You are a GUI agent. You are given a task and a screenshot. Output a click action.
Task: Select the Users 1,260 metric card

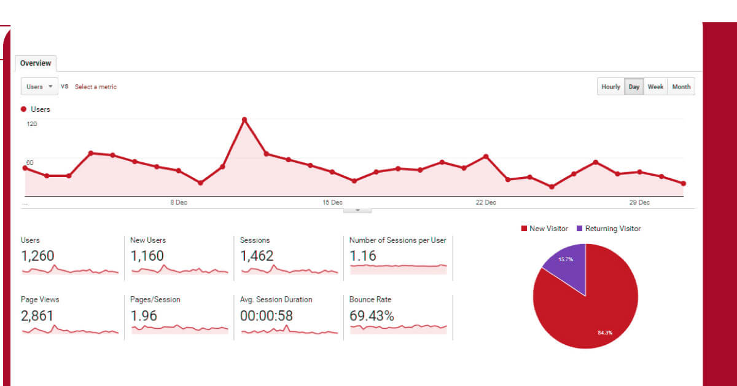69,256
